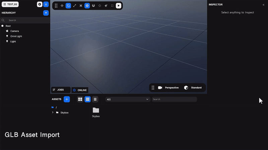Activate the Rotate tool in toolbar

point(68,6)
